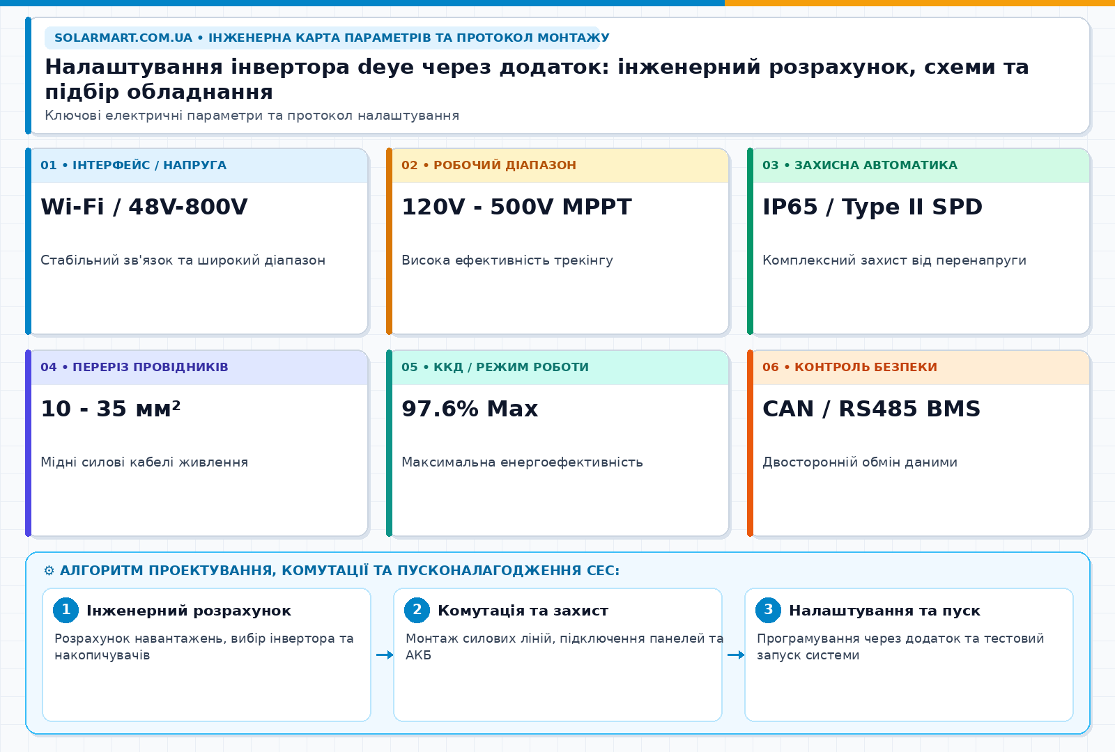Image resolution: width=1115 pixels, height=752 pixels.
Task: Click the arrow between steps 2 and 3
Action: (736, 655)
